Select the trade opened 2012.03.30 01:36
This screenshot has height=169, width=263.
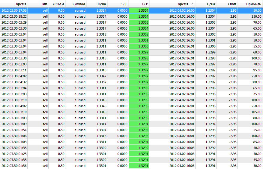pyautogui.click(x=131, y=166)
